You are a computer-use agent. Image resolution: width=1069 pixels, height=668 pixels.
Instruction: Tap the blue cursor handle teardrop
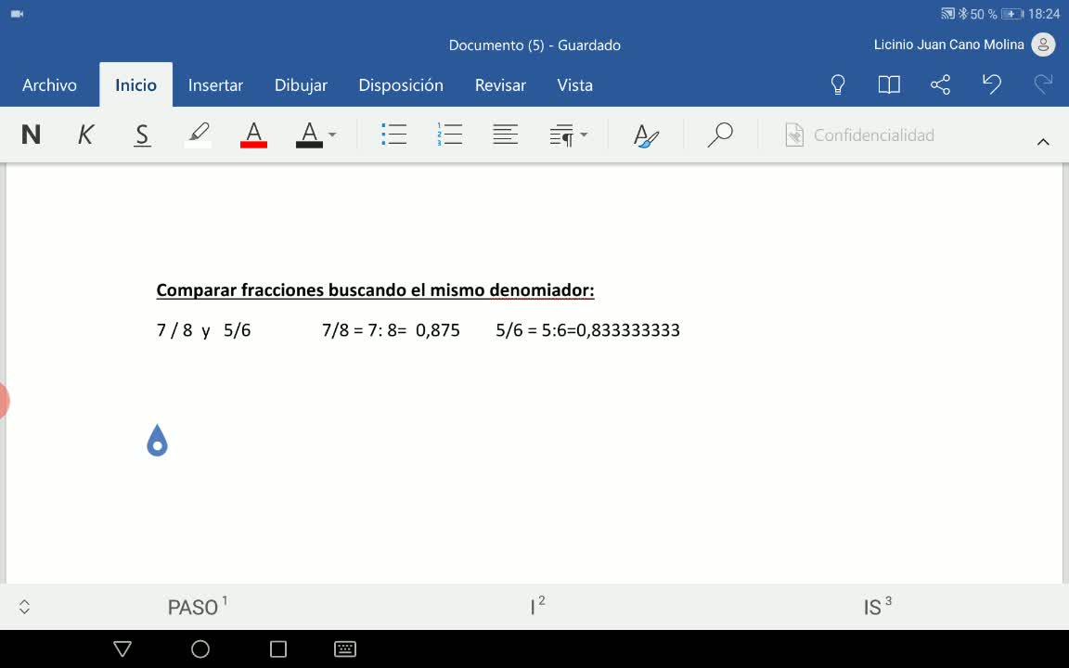[x=158, y=441]
